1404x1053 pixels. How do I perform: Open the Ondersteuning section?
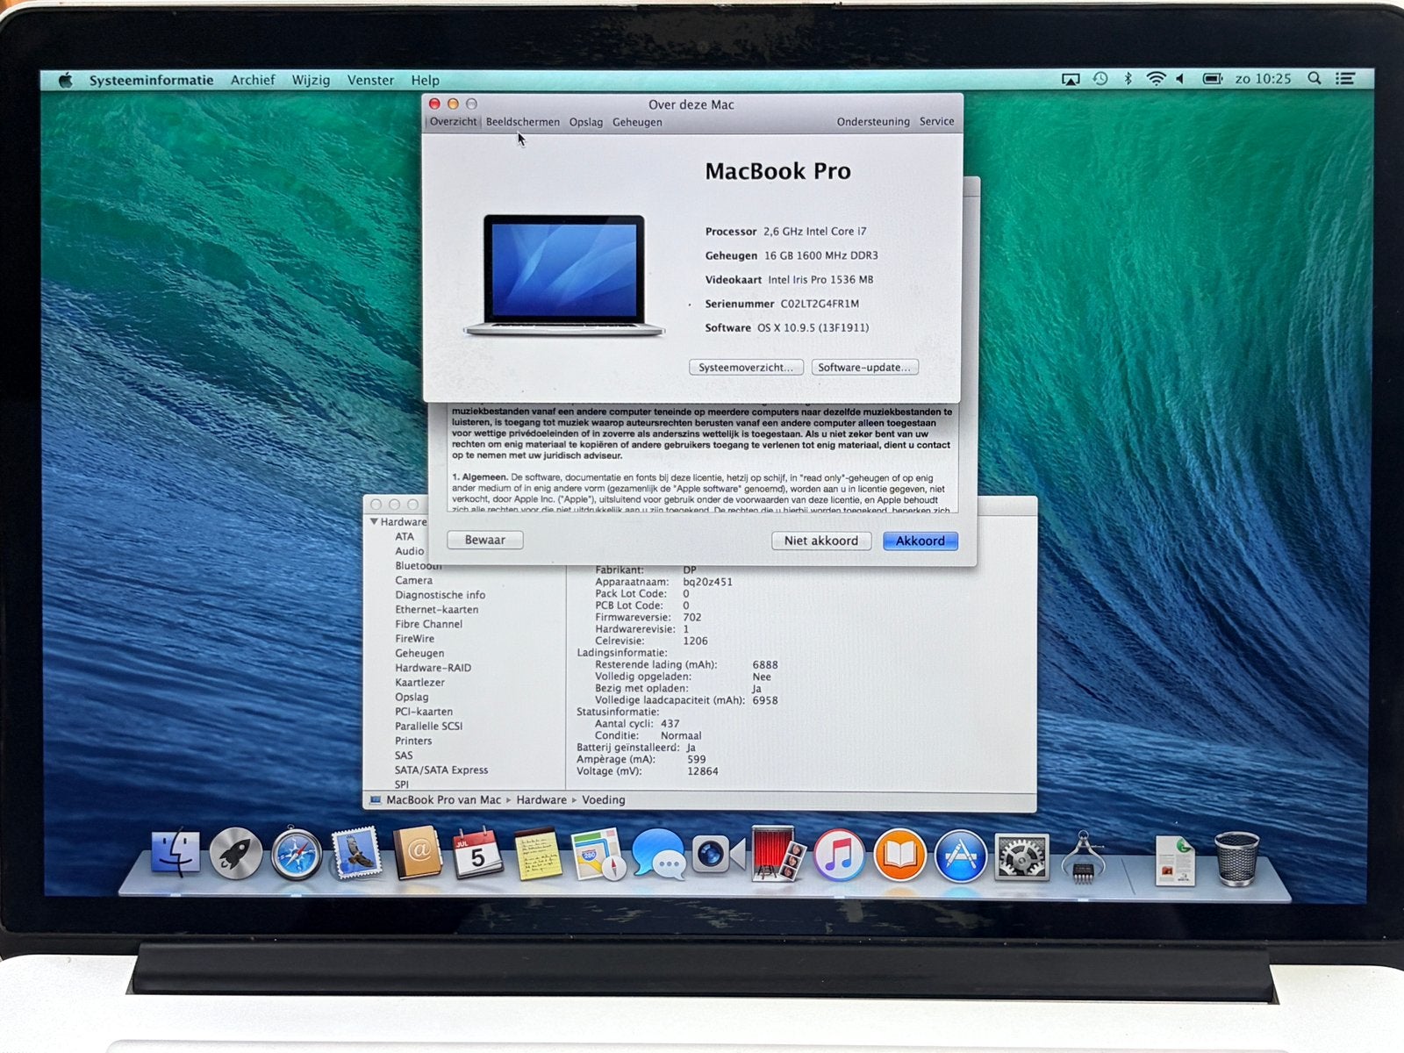(x=873, y=122)
